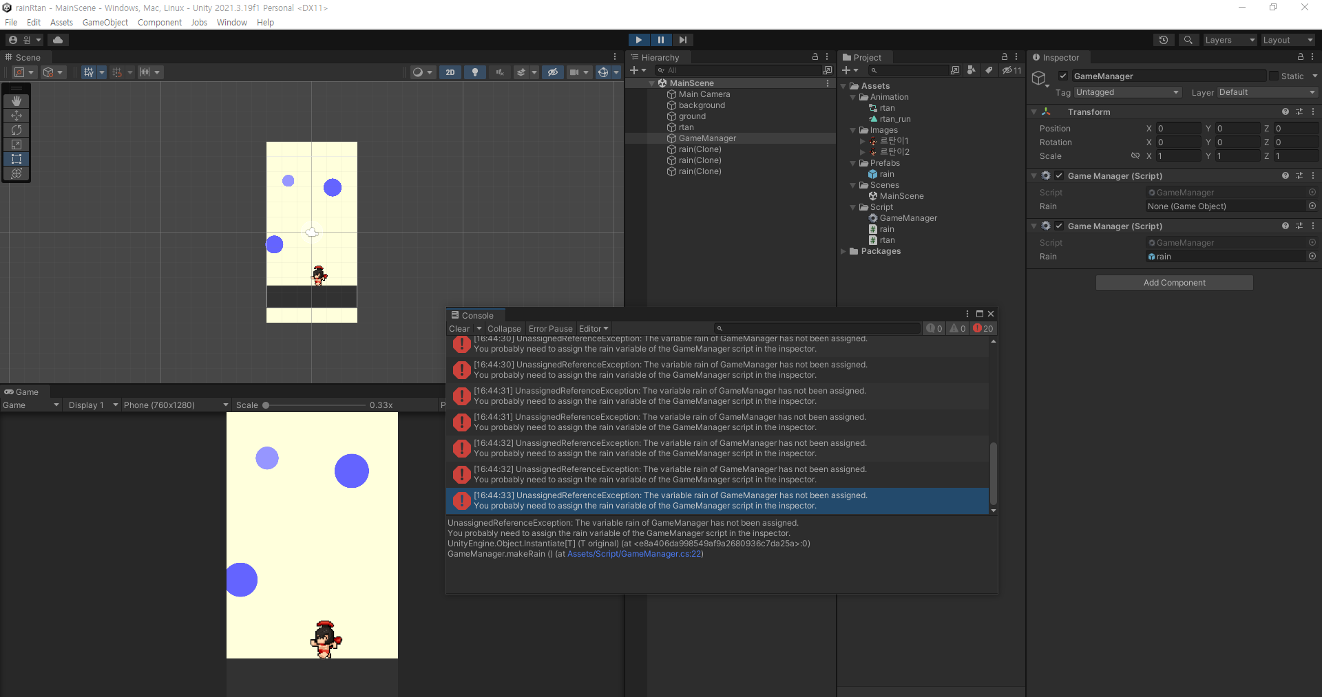This screenshot has height=697, width=1322.
Task: Enable the Static checkbox
Action: click(x=1274, y=76)
